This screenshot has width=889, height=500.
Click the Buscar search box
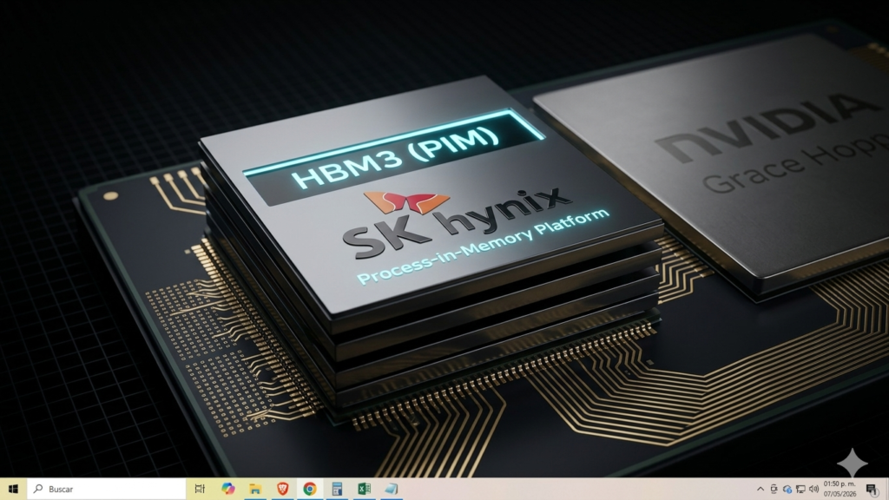107,489
